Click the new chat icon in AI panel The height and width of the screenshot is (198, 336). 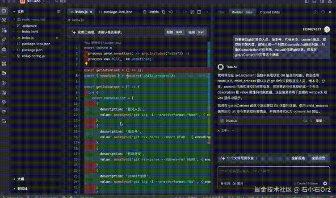pos(315,12)
